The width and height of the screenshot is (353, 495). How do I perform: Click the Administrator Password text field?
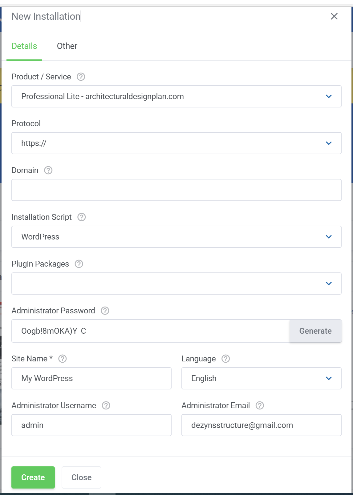pos(151,331)
